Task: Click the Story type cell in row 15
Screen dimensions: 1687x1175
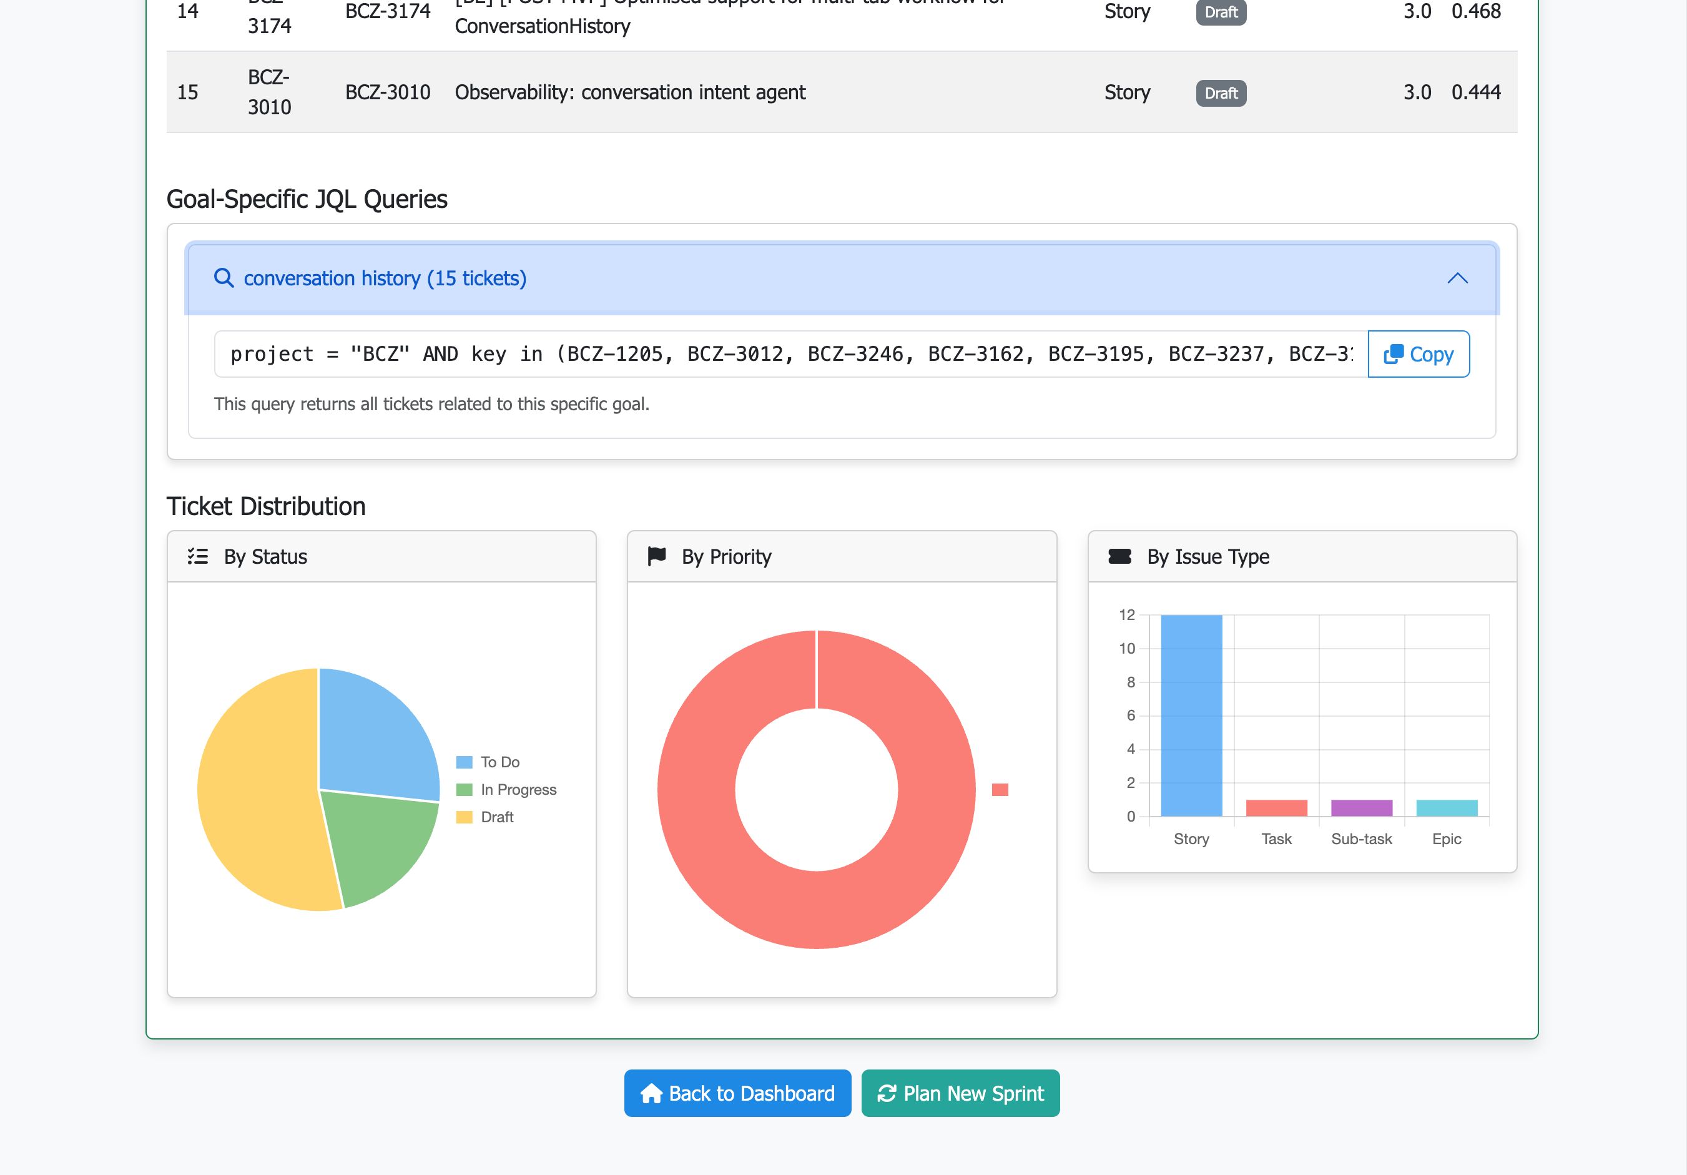Action: tap(1127, 92)
